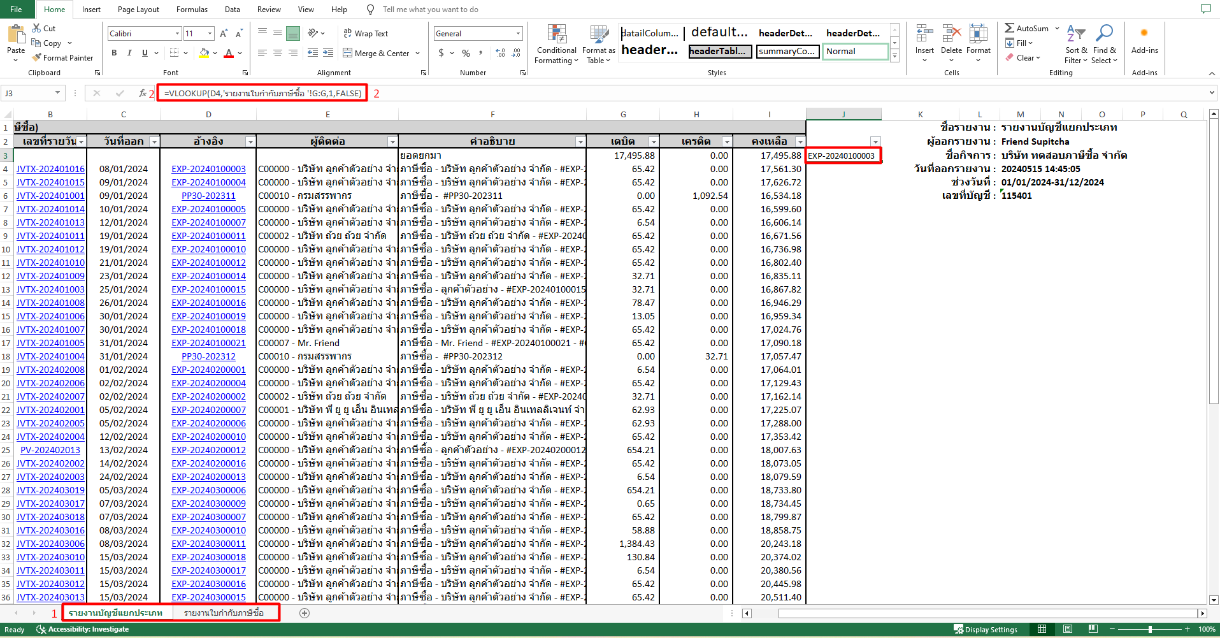
Task: Click the Increase Indent icon
Action: click(x=328, y=53)
